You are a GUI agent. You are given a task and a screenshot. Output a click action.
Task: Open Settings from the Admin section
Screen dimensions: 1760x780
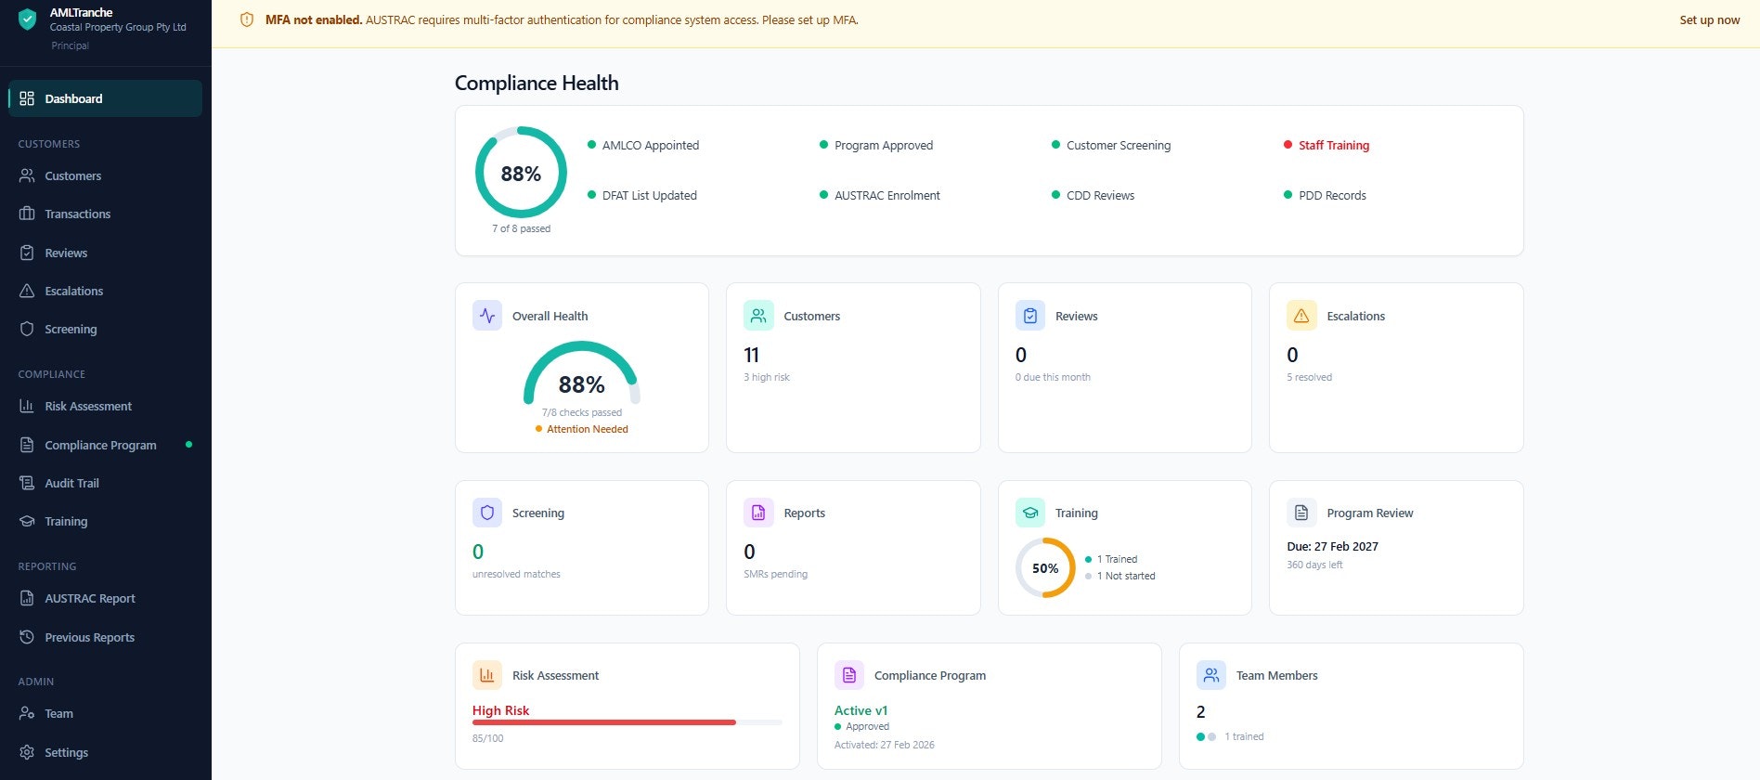pos(66,753)
